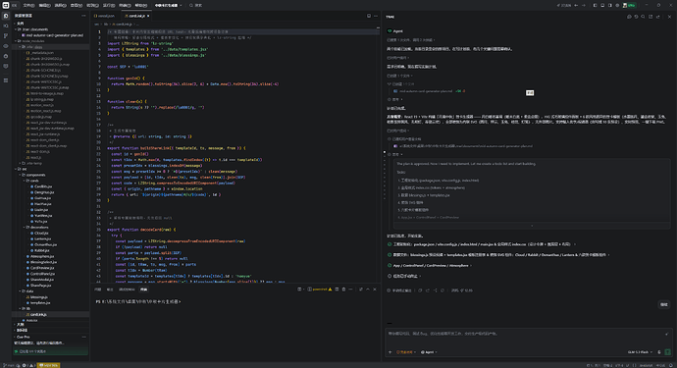
Task: Close the terminal panel with its X
Action: tap(375, 289)
